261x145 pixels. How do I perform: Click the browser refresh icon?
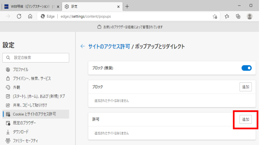19,16
